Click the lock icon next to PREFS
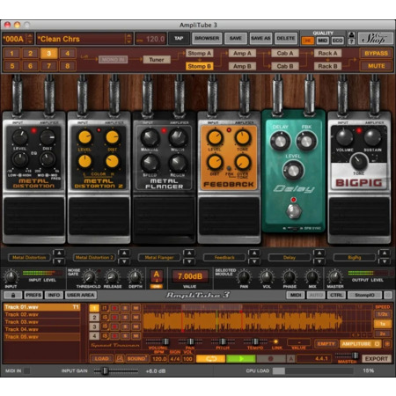 pyautogui.click(x=12, y=295)
